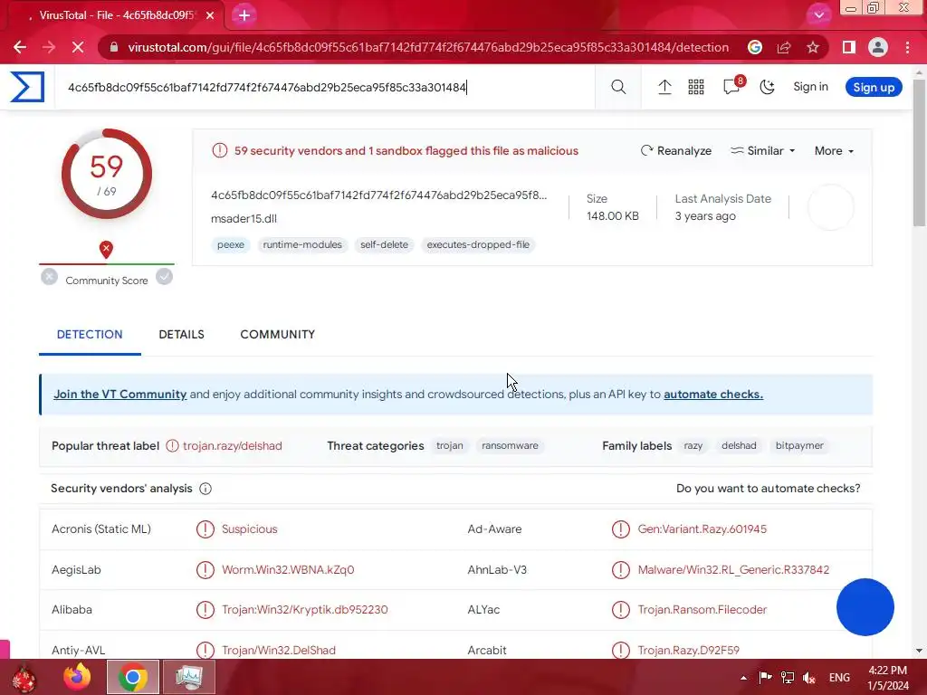Click the trojan threat category chip
Screen dimensions: 927x695
point(449,445)
